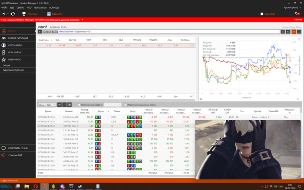Click the H hand history button
Image resolution: width=304 pixels, height=190 pixels.
point(65,105)
